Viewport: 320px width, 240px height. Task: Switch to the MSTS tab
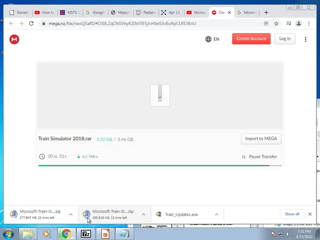pos(70,12)
